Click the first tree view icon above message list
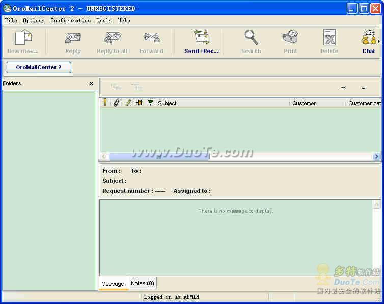This screenshot has width=384, height=304. 116,87
